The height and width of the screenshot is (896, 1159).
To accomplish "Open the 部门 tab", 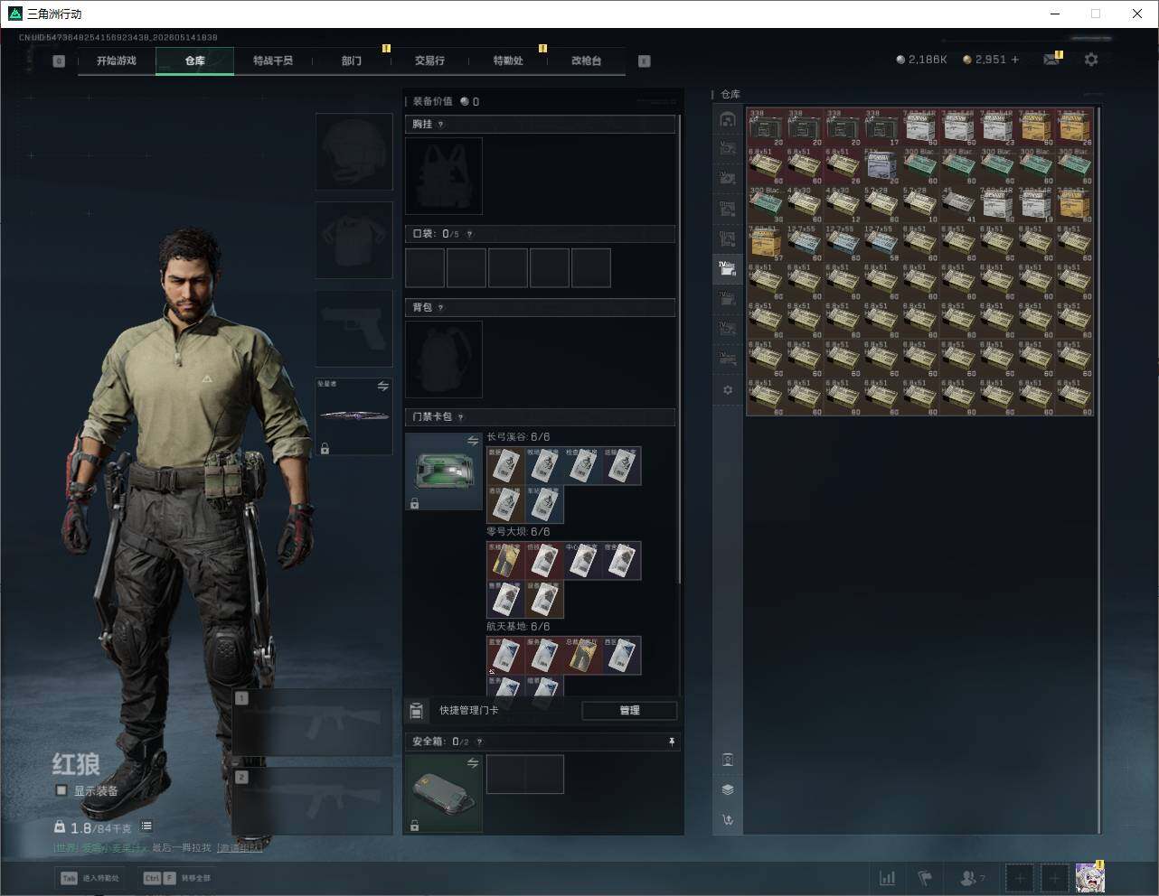I will tap(352, 61).
